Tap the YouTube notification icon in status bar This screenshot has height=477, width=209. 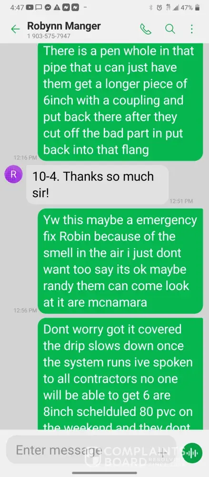pyautogui.click(x=30, y=8)
